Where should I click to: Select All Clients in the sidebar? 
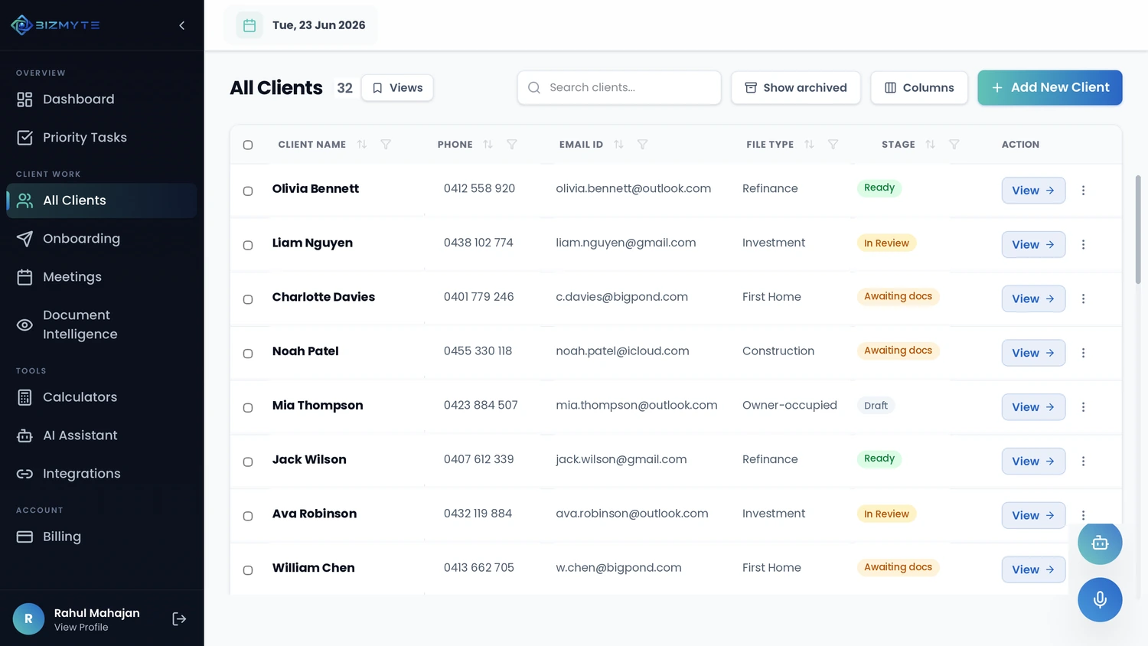pos(102,201)
